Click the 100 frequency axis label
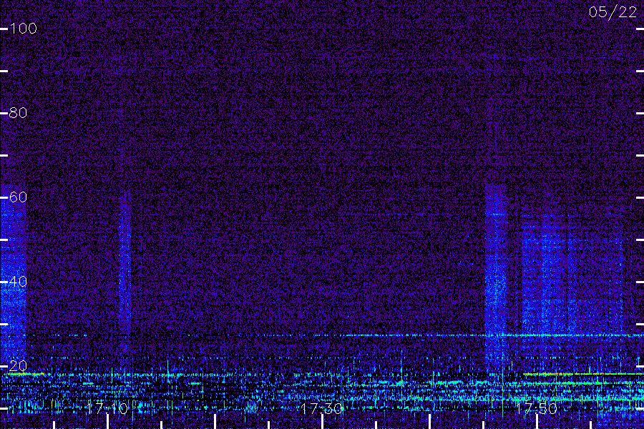 23,29
